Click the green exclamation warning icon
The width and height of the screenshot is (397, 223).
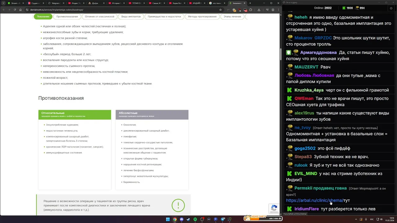(x=178, y=205)
